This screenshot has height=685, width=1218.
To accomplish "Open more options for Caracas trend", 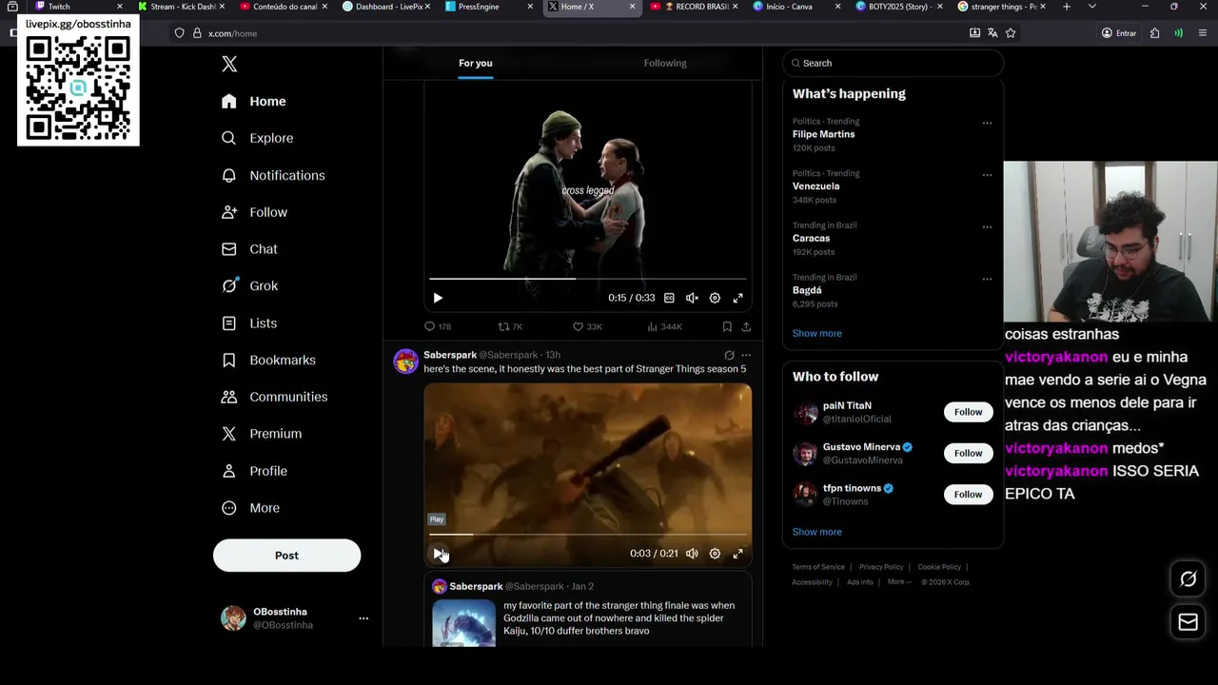I will [x=987, y=227].
